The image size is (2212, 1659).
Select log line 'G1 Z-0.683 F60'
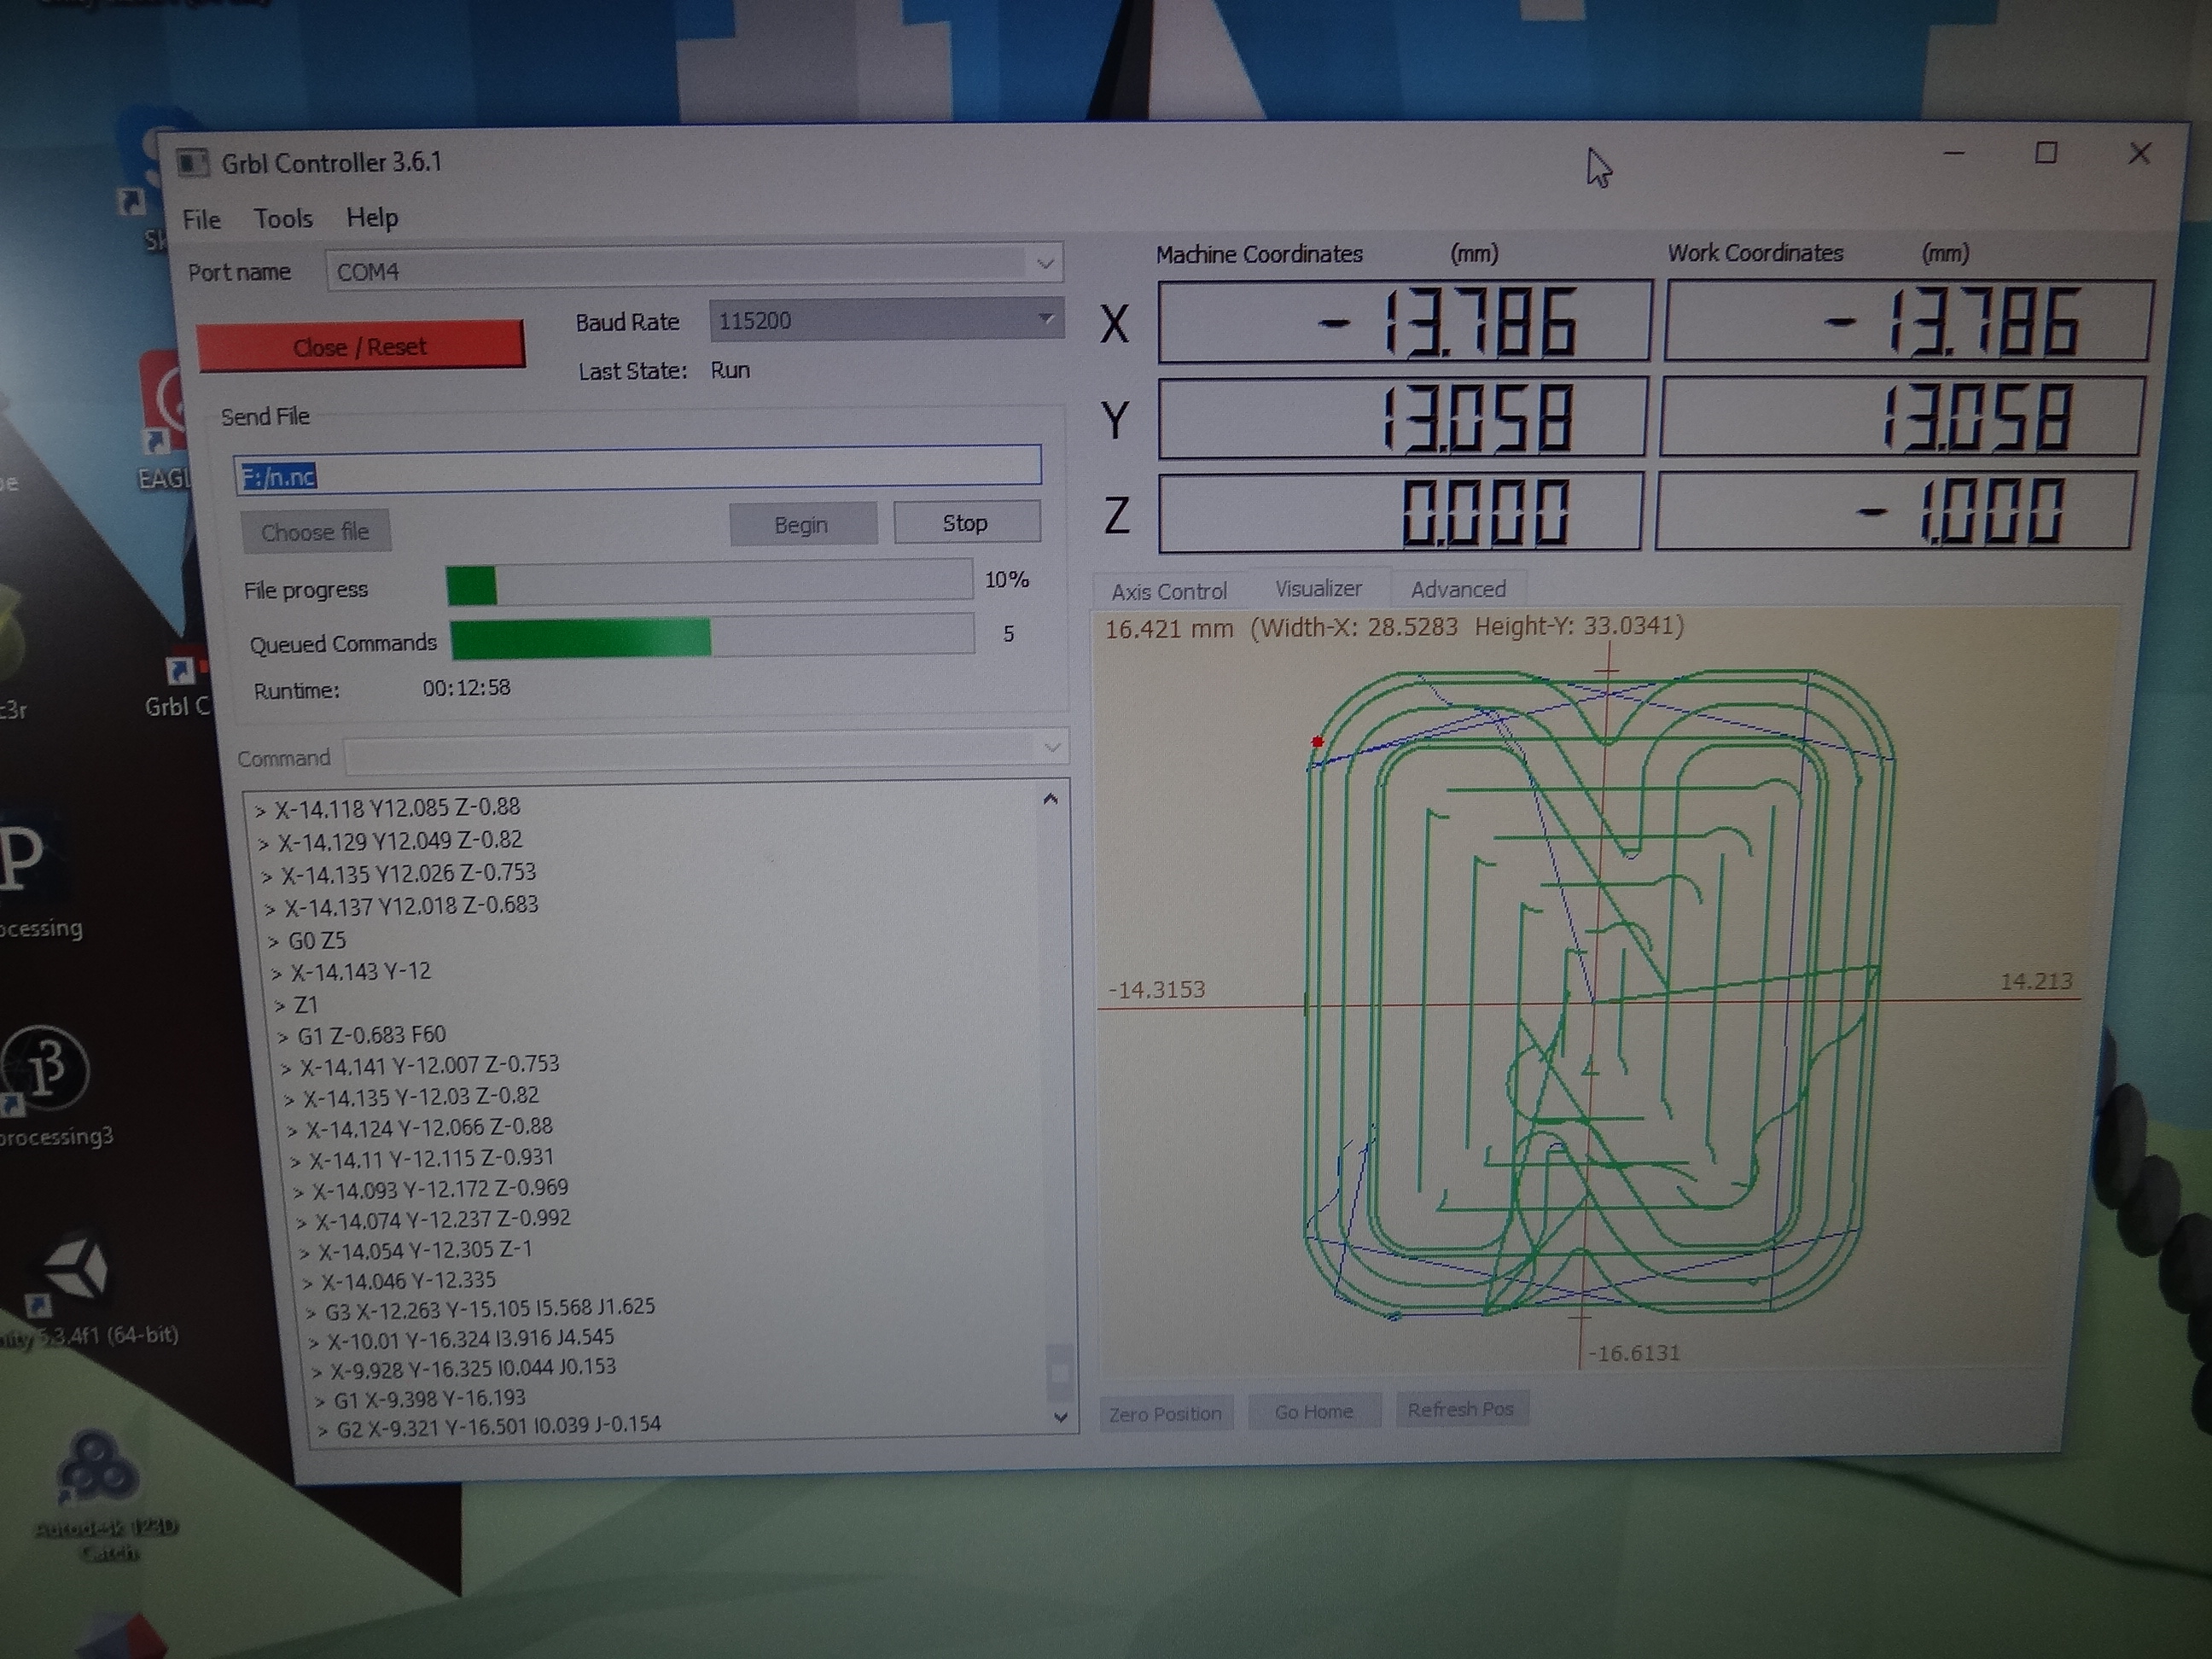pyautogui.click(x=371, y=1035)
